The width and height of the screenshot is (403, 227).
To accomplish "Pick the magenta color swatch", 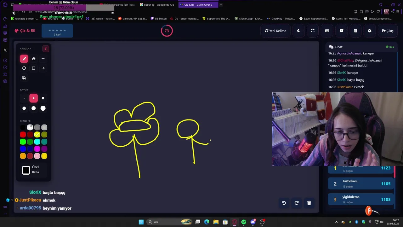I will tap(37, 149).
